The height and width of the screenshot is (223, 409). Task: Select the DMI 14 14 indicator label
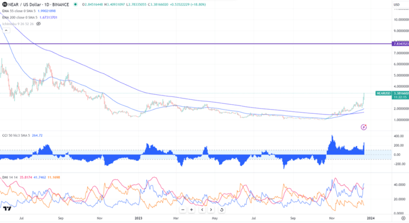pos(10,176)
